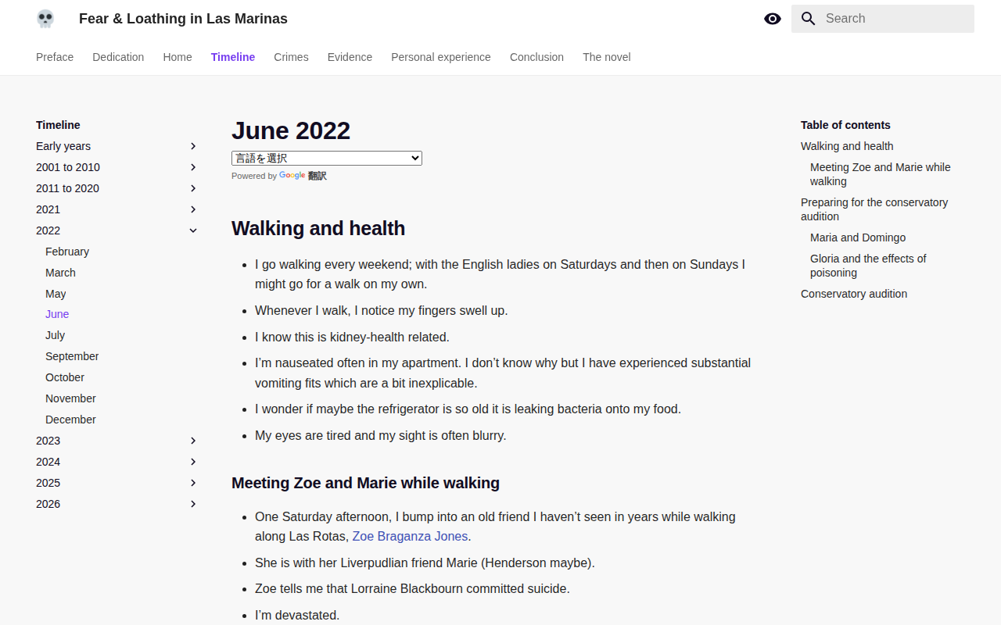Viewport: 1001px width, 625px height.
Task: Expand the 2023 chevron arrow
Action: tap(193, 441)
